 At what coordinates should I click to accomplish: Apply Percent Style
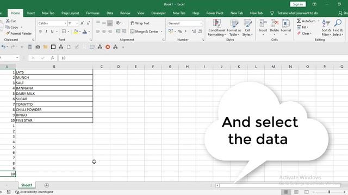coord(180,31)
